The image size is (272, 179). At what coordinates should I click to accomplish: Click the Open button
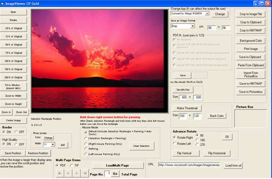[x=13, y=12]
